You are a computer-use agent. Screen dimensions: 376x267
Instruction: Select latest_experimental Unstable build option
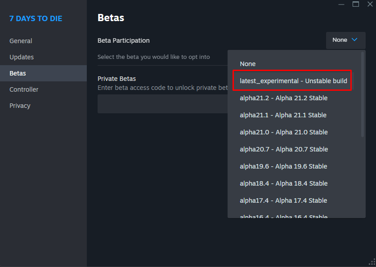pyautogui.click(x=293, y=81)
